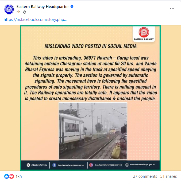Open the 27 comments list
This screenshot has width=181, height=182.
pos(145,176)
